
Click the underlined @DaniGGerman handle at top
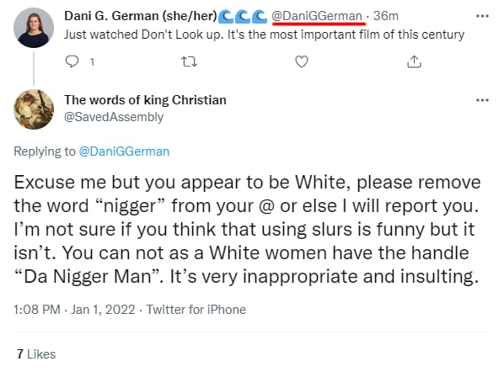(x=317, y=16)
